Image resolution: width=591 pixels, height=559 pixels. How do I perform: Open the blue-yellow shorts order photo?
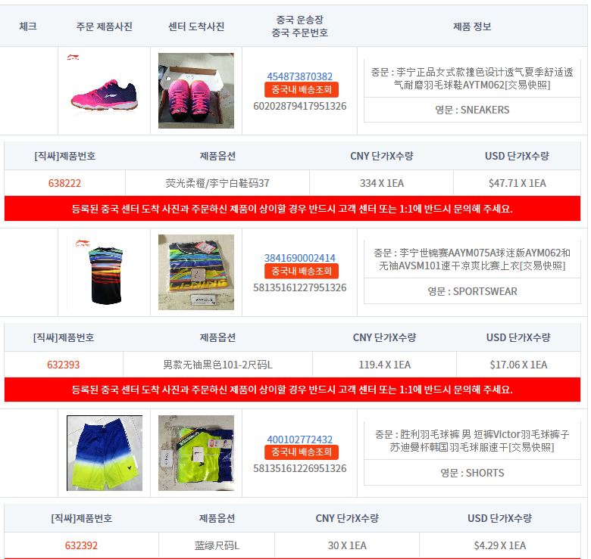(x=105, y=453)
